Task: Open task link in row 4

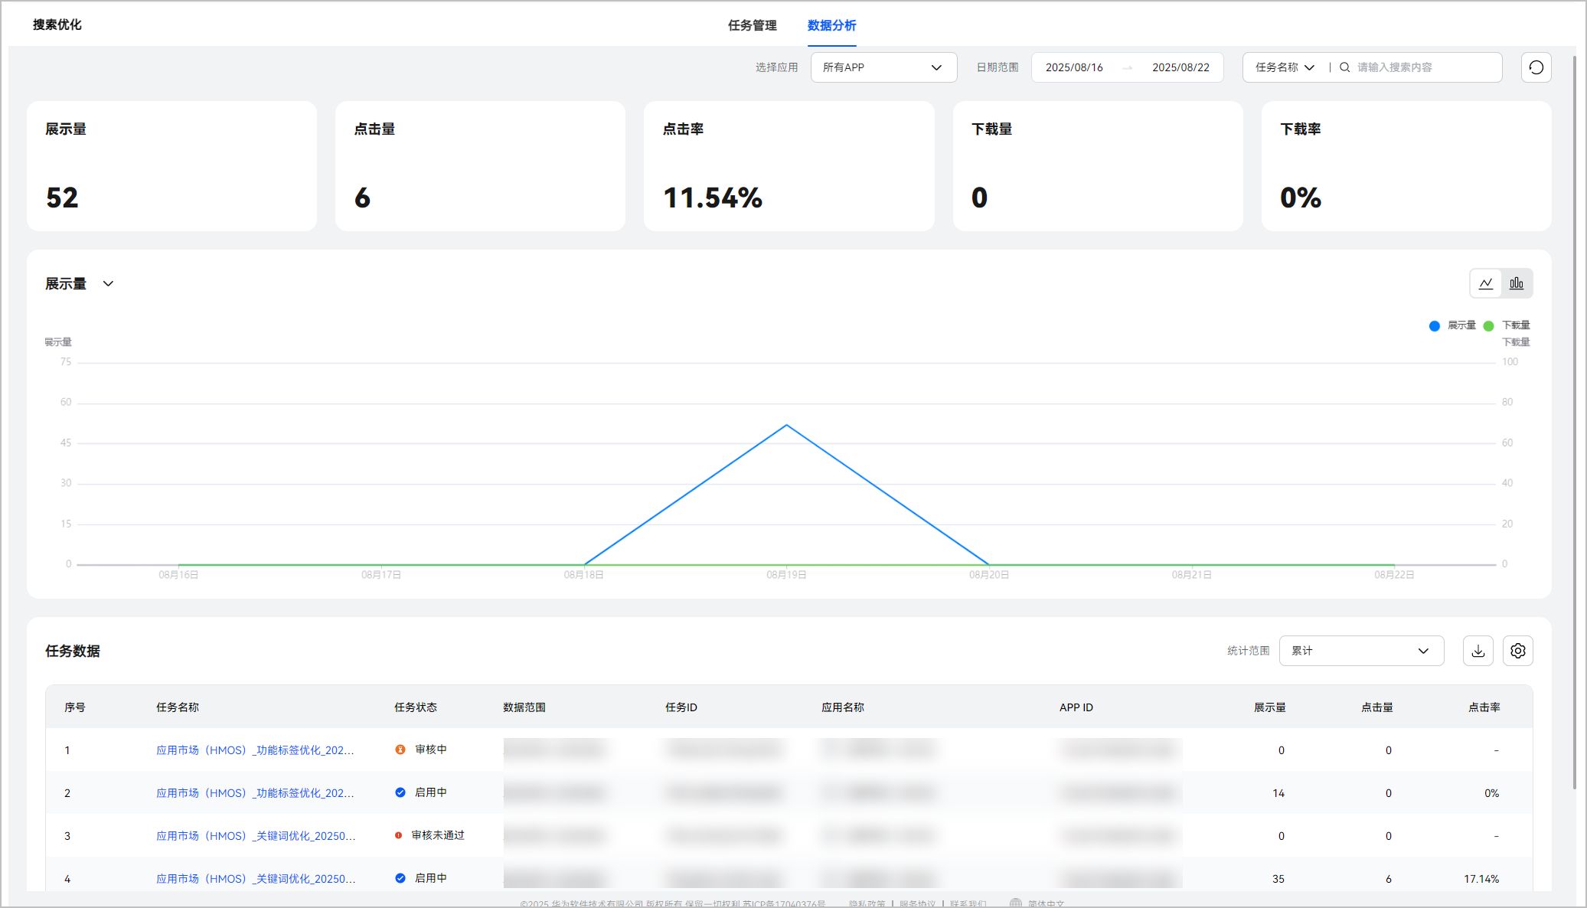Action: pyautogui.click(x=256, y=879)
